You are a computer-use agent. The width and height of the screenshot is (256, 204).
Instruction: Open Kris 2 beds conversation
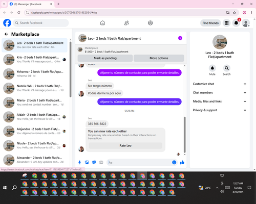click(x=34, y=60)
